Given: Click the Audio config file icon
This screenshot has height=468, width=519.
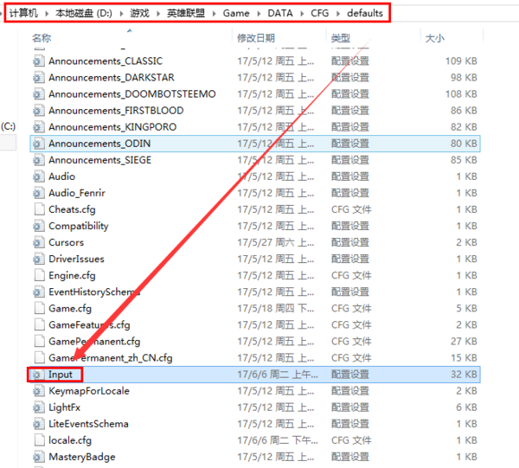Looking at the screenshot, I should click(x=39, y=176).
